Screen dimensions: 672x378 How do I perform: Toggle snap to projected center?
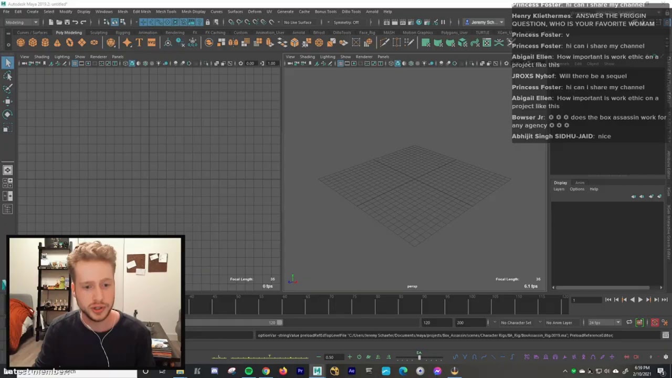coord(255,22)
